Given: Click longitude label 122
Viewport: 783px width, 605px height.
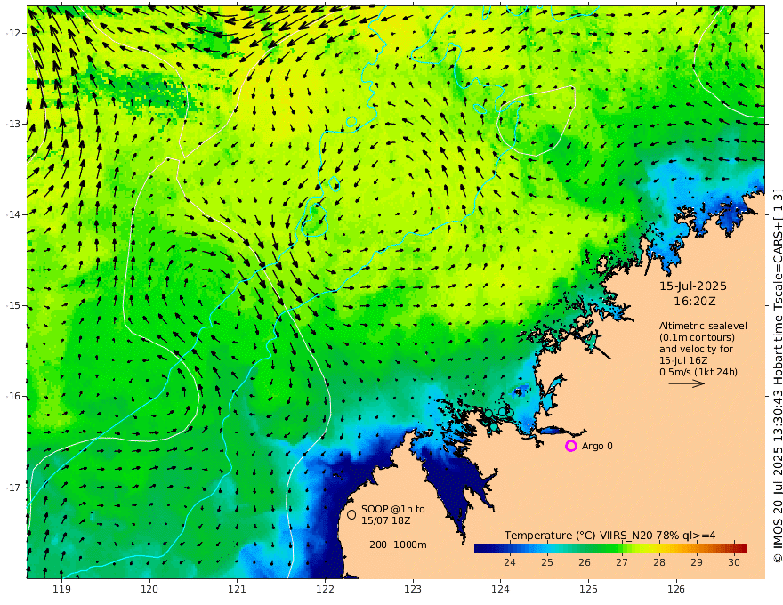Looking at the screenshot, I should pyautogui.click(x=325, y=589).
